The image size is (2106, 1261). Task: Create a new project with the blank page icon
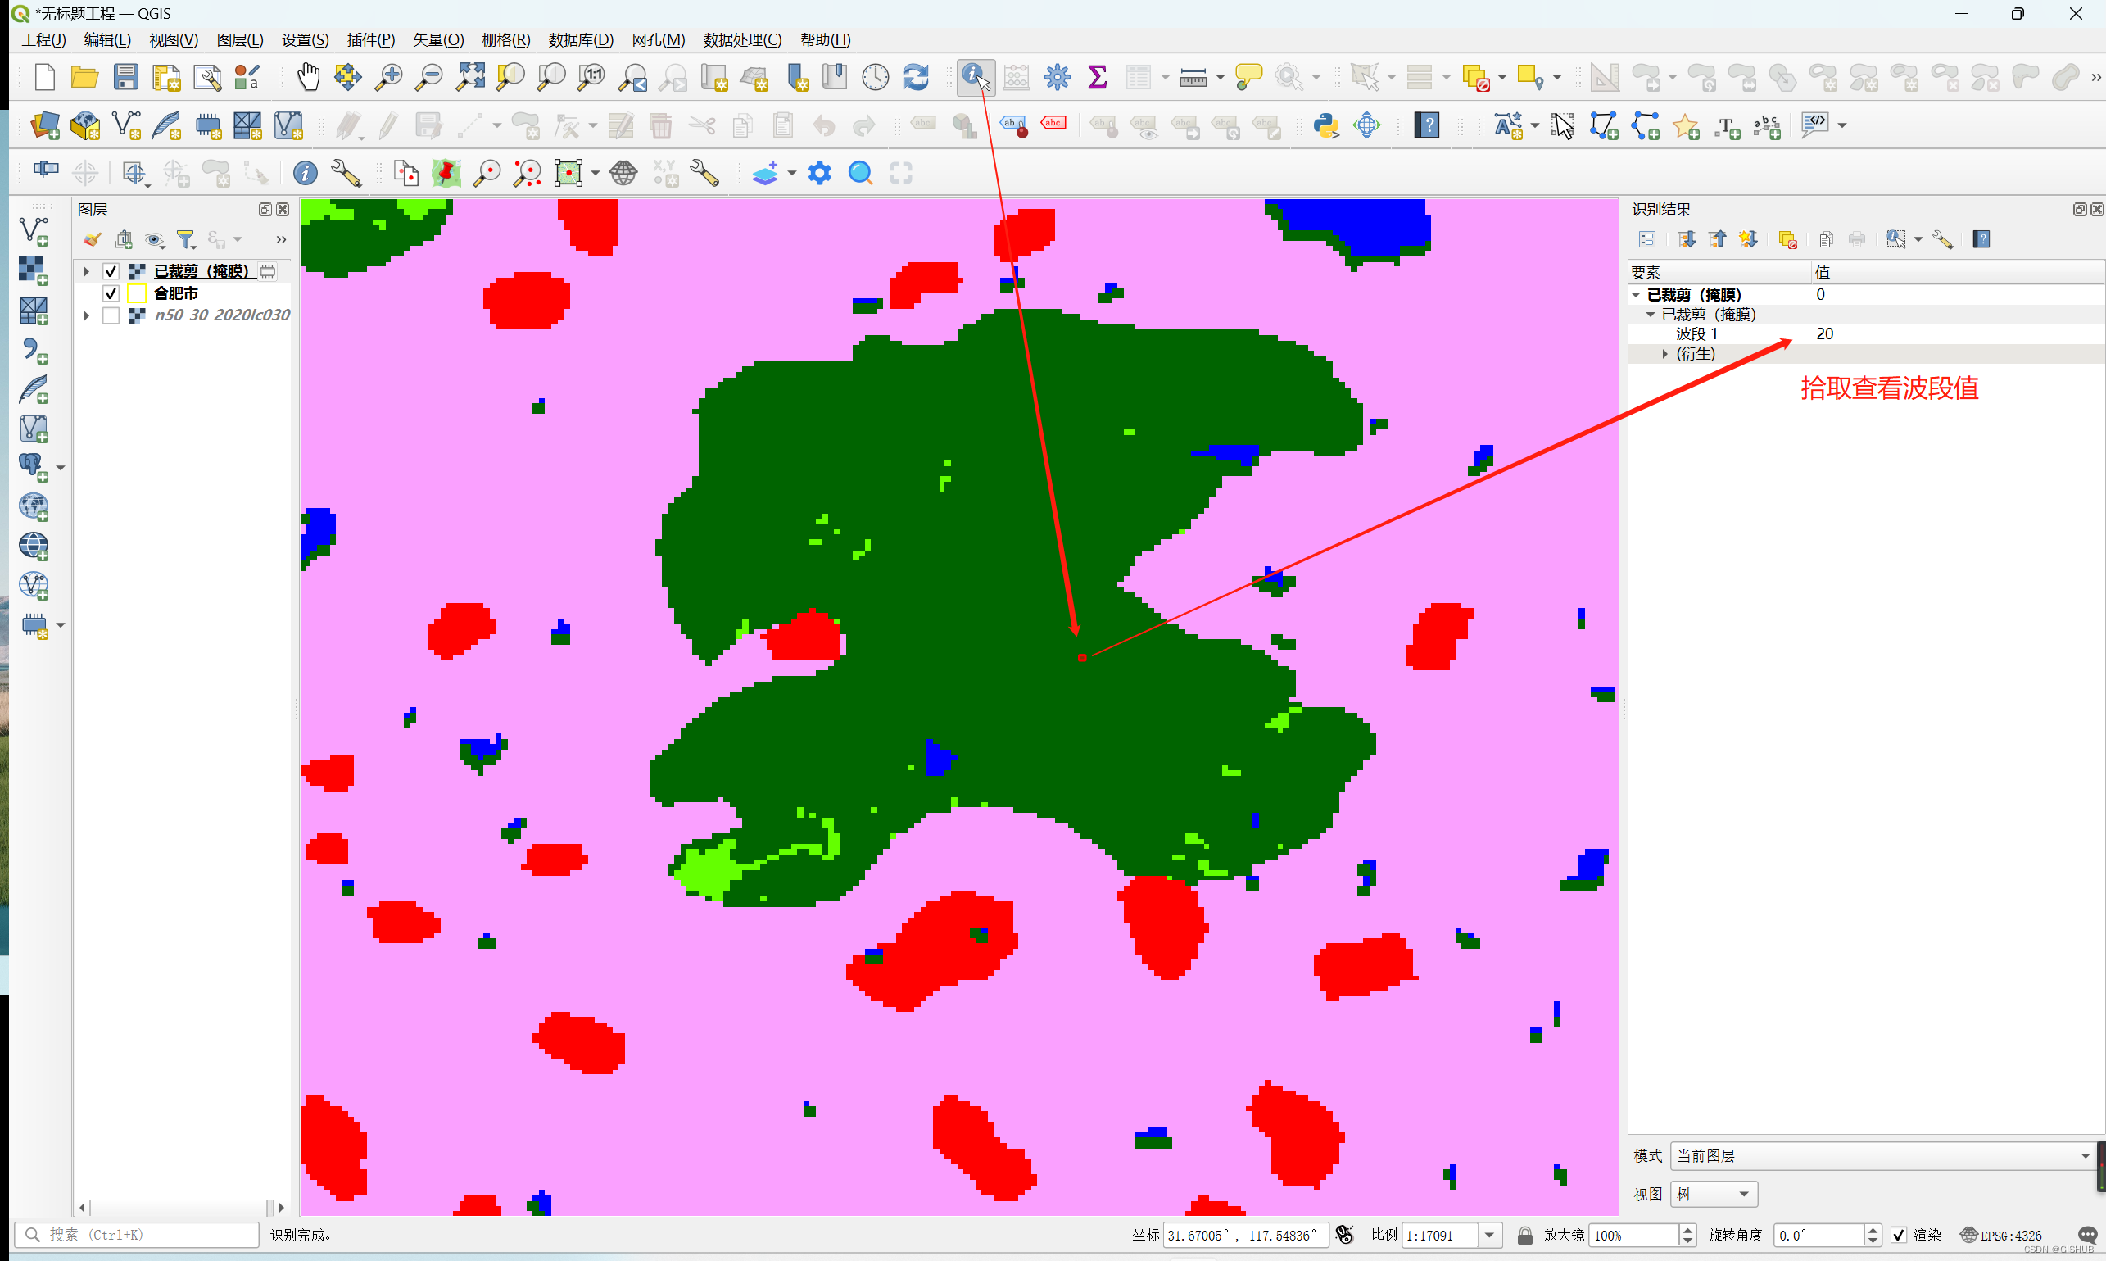click(x=44, y=77)
